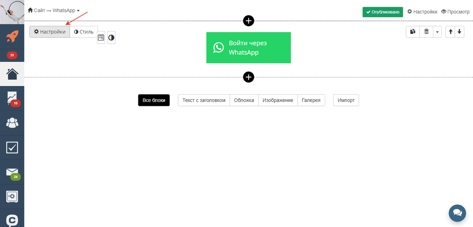
Task: Open the sales chart icon in sidebar
Action: click(x=12, y=98)
